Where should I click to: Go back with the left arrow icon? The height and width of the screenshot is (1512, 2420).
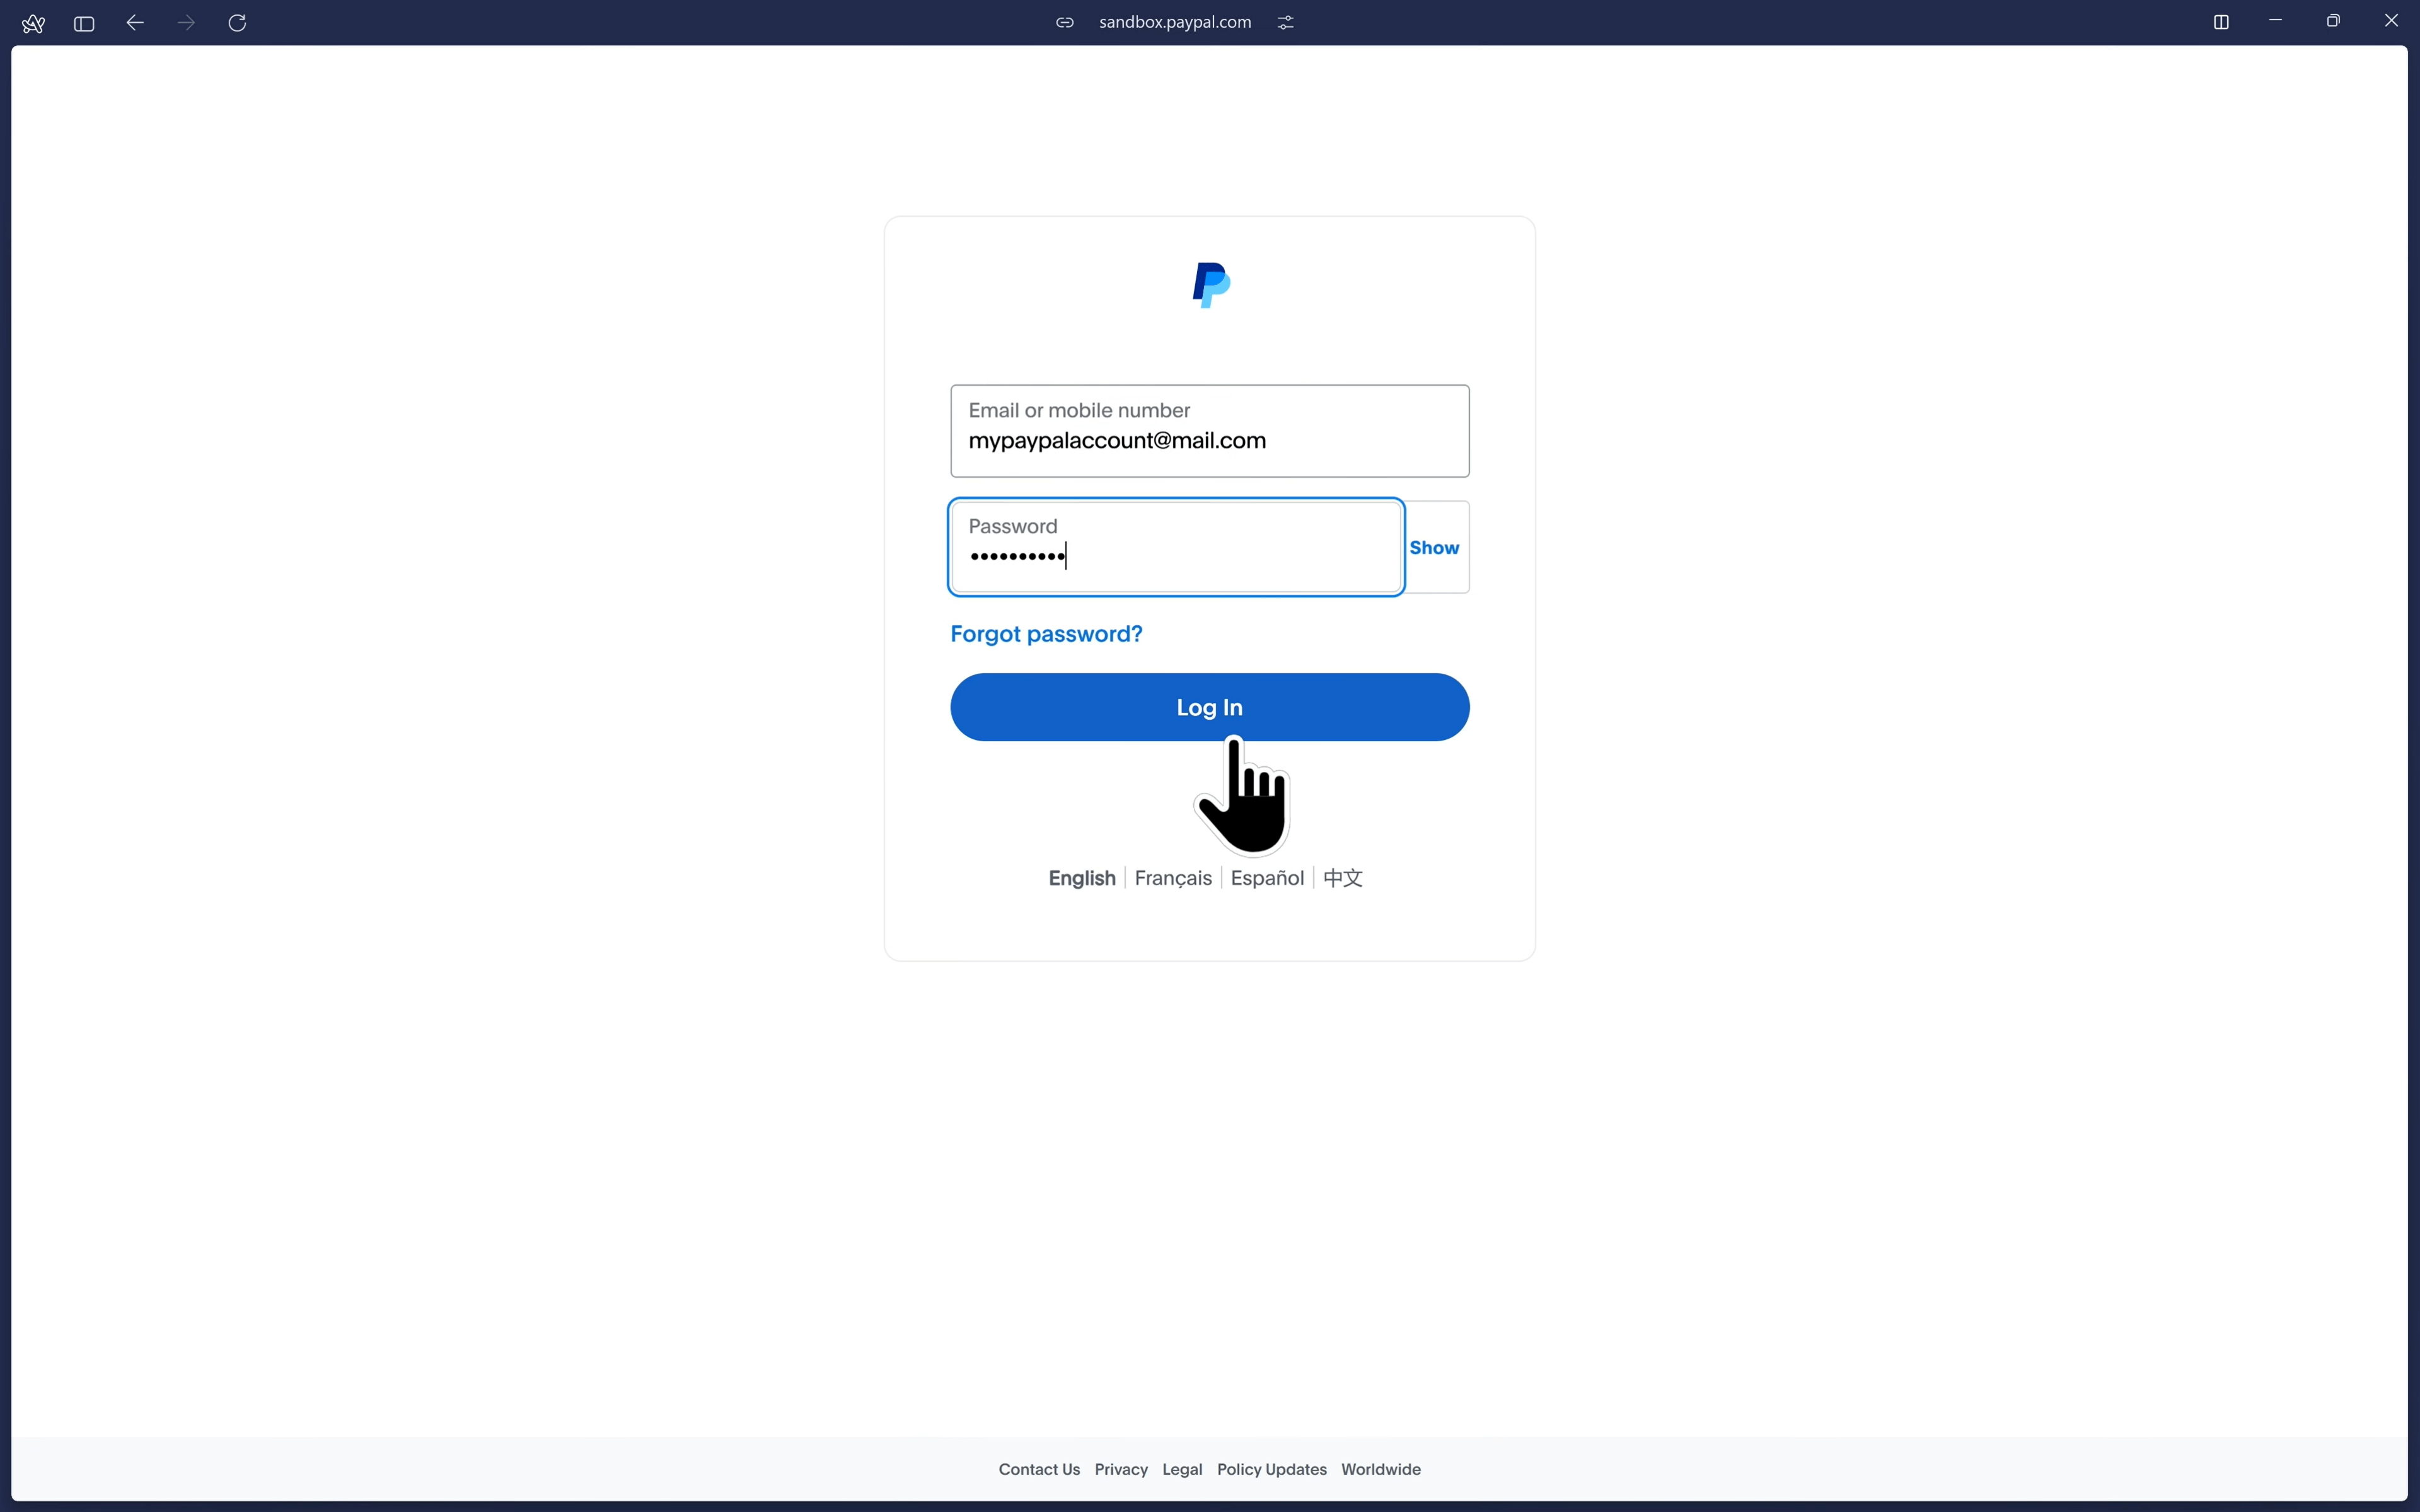(x=135, y=23)
